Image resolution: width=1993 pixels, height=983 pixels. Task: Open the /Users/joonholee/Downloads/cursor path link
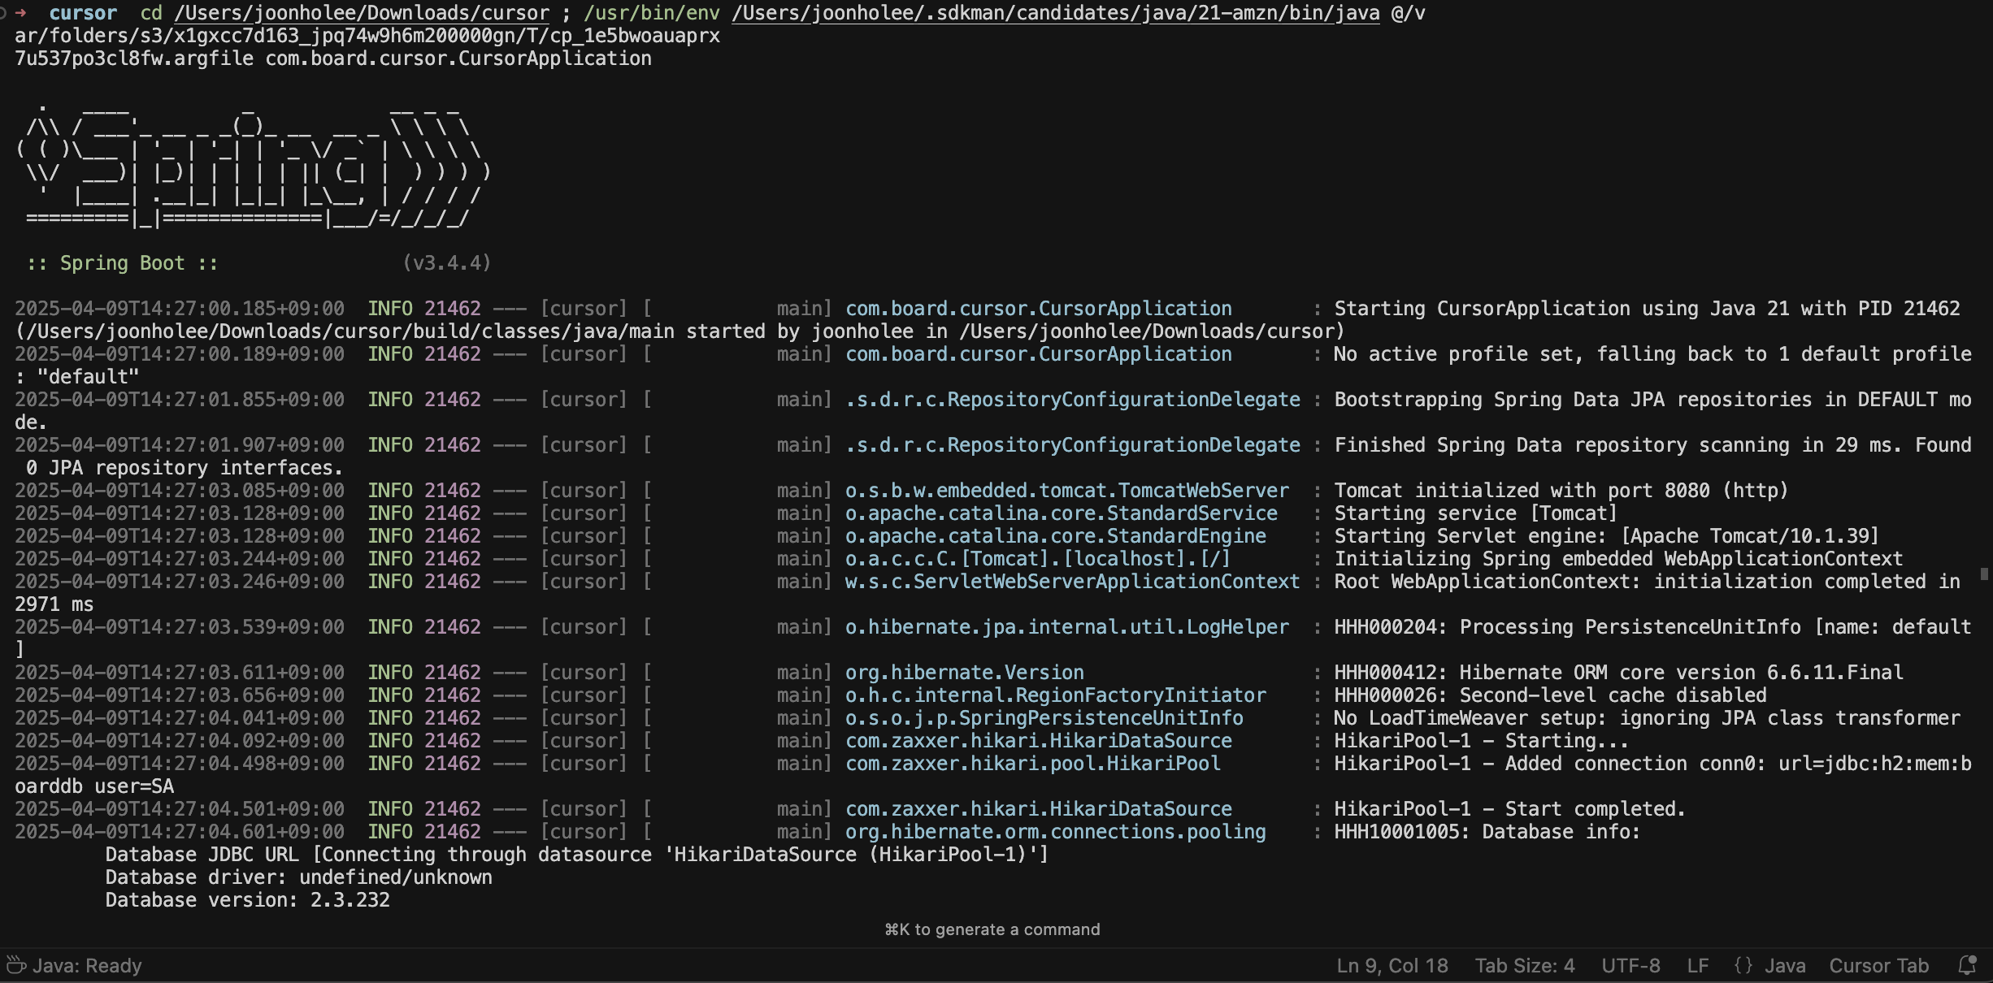tap(362, 13)
